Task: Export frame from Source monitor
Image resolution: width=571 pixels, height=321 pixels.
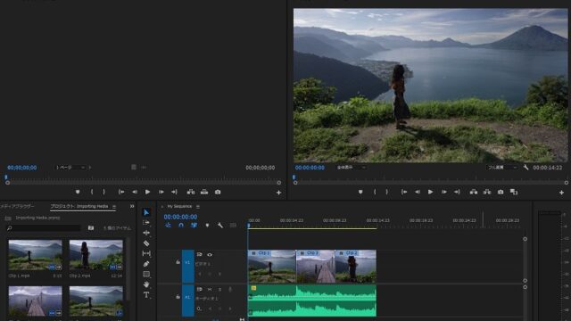Action: coord(218,192)
